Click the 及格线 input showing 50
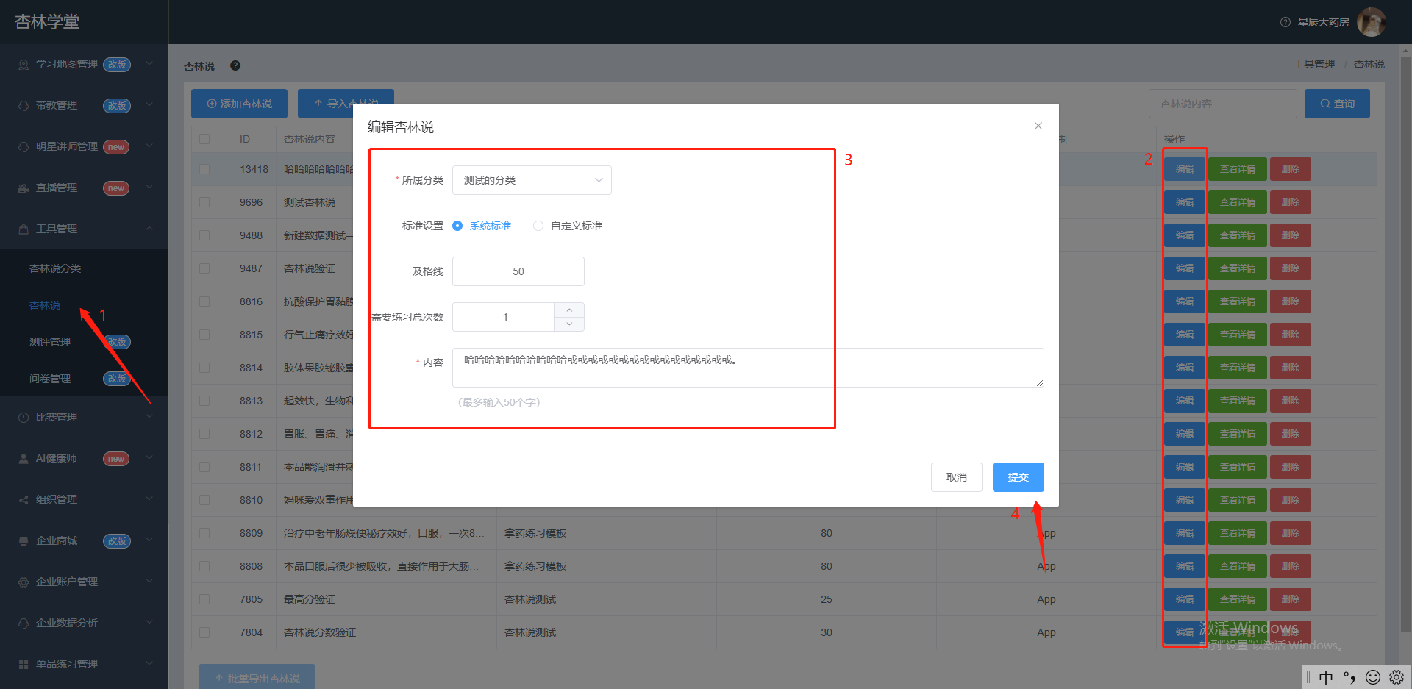1412x689 pixels. (518, 271)
